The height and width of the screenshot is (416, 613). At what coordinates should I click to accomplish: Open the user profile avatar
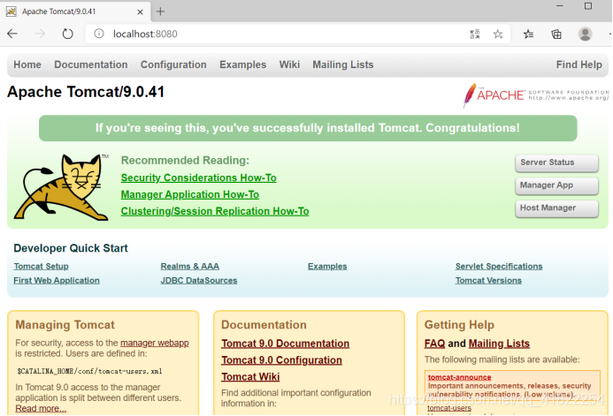(585, 34)
